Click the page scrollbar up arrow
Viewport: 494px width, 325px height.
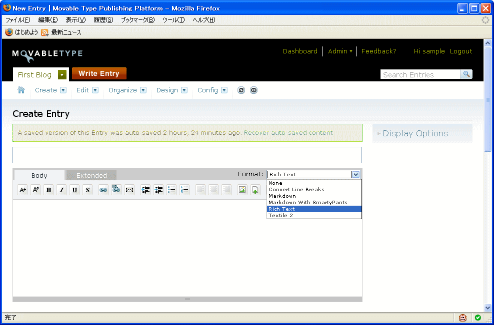[487, 43]
